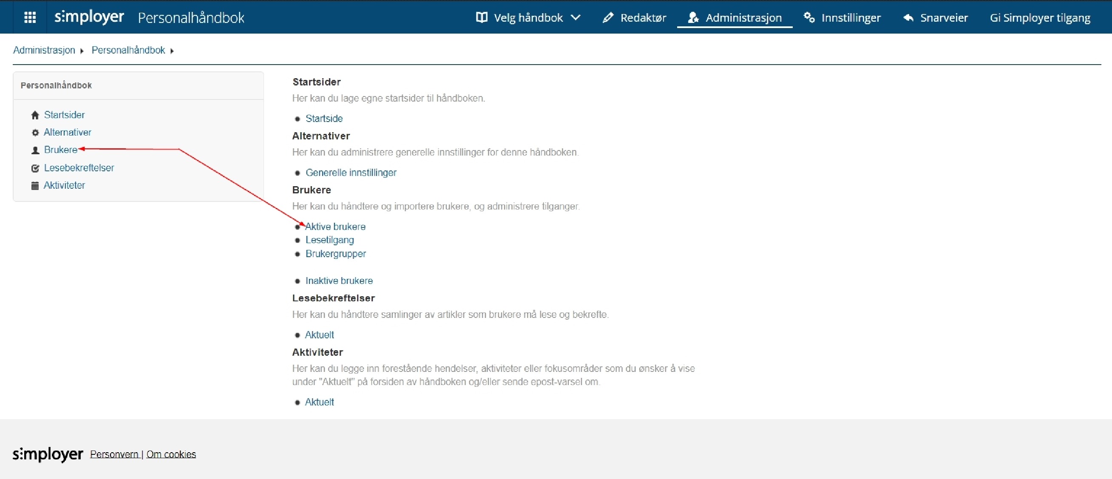Screen dimensions: 1112x479
Task: Open Personvern link in footer
Action: (x=114, y=454)
